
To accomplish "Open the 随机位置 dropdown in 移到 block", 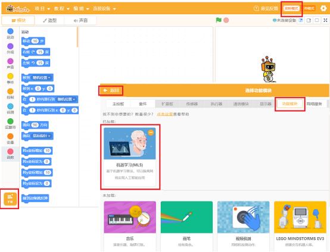I will (x=42, y=78).
